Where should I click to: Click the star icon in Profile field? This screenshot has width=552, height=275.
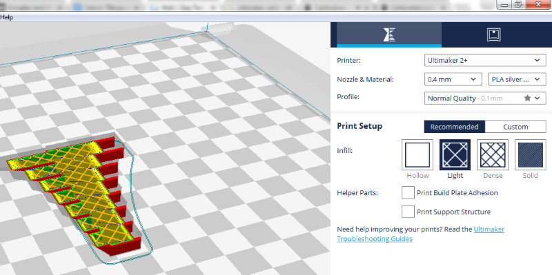527,98
